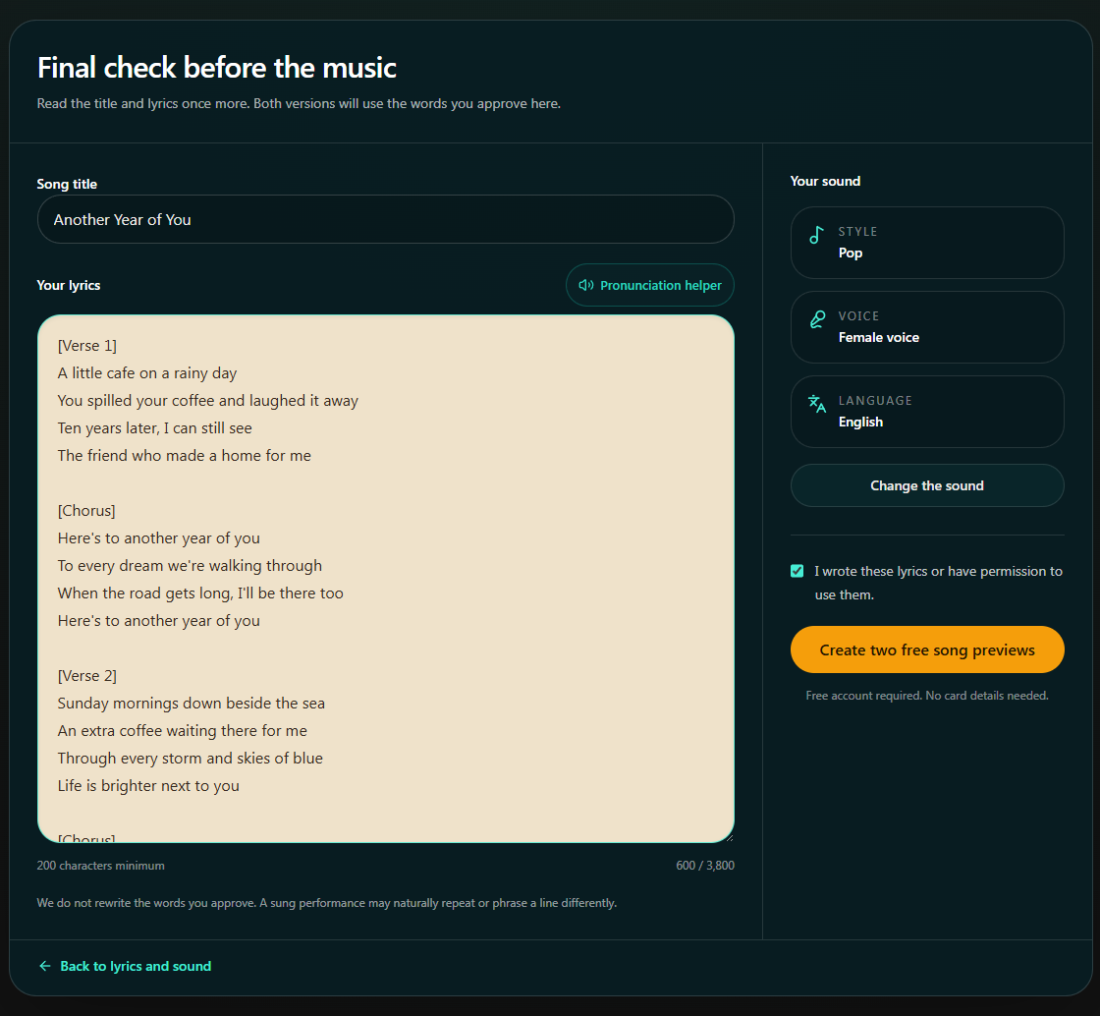Click the '200 characters minimum' note
This screenshot has width=1100, height=1016.
point(100,865)
